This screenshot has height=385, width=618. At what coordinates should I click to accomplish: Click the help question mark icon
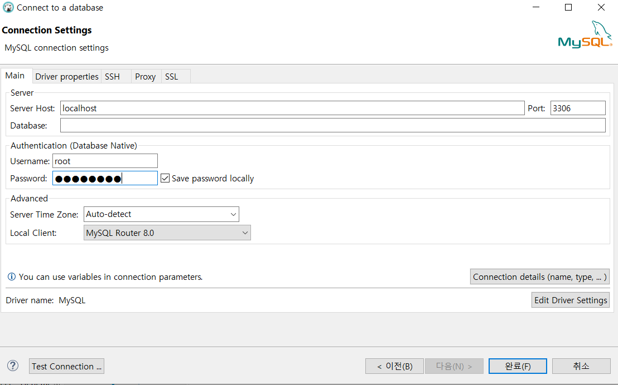pos(13,366)
